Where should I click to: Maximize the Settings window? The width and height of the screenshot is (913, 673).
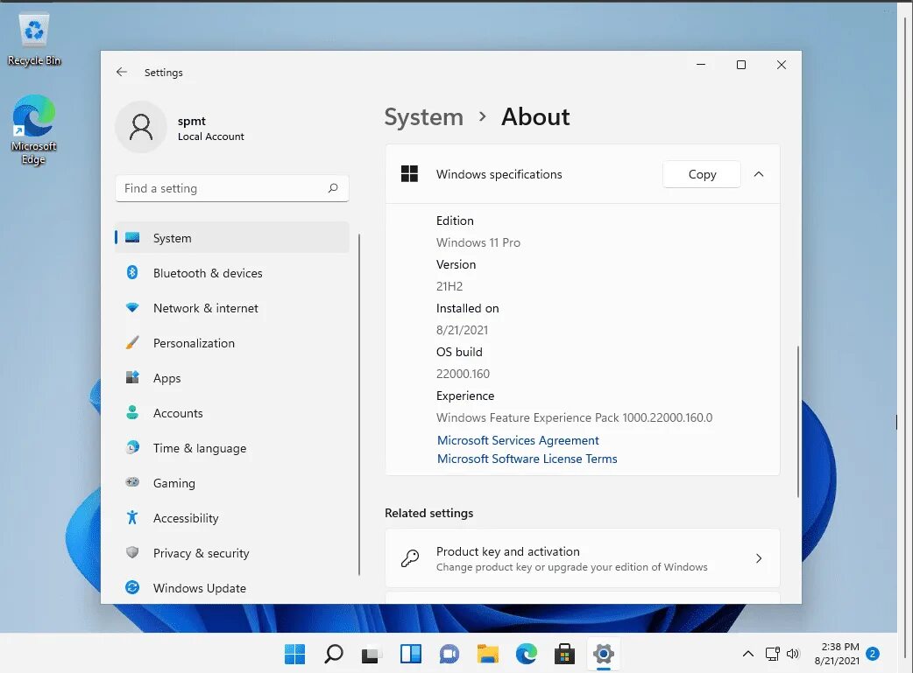click(741, 65)
